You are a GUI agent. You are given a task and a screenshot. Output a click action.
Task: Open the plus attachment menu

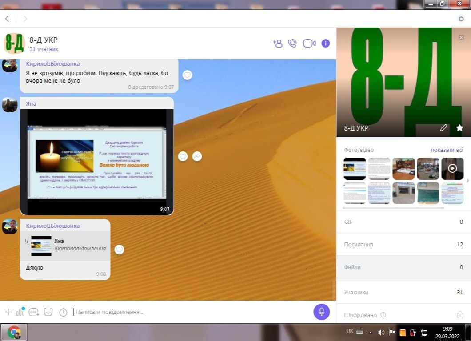pyautogui.click(x=8, y=312)
